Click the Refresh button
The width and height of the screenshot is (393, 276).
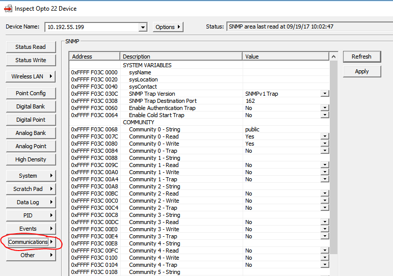362,57
